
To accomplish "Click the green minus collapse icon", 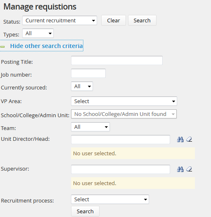I will (2, 47).
